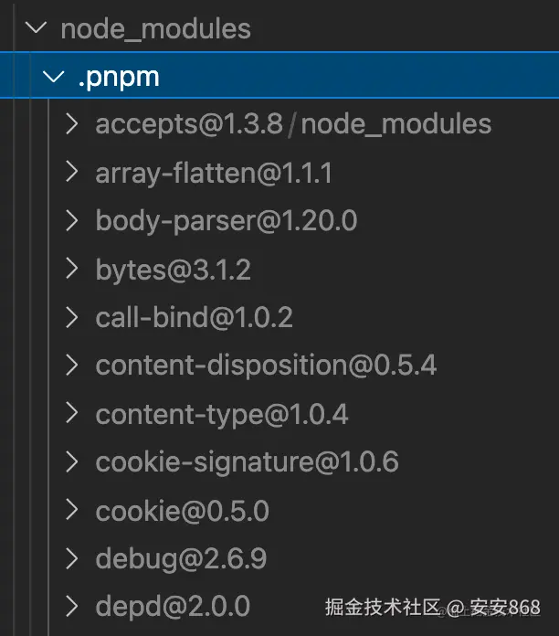This screenshot has width=559, height=636.
Task: Select the content-disposition@0.5.4 folder
Action: pos(266,366)
